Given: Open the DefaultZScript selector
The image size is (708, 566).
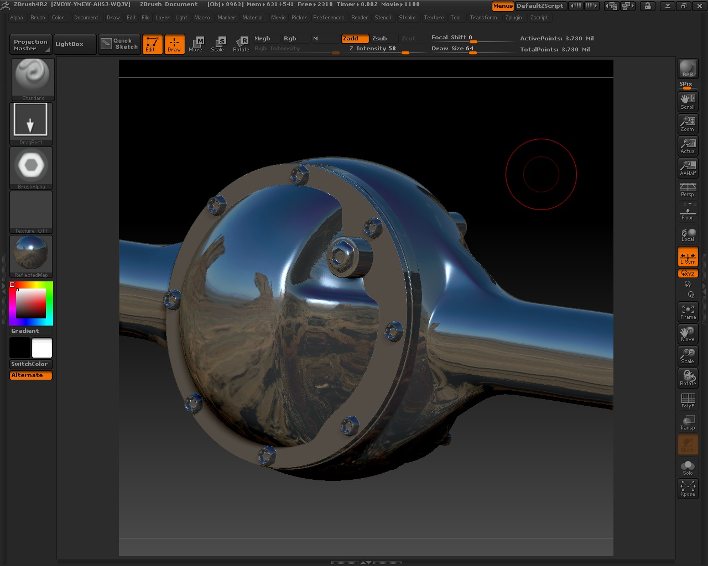Looking at the screenshot, I should point(542,6).
